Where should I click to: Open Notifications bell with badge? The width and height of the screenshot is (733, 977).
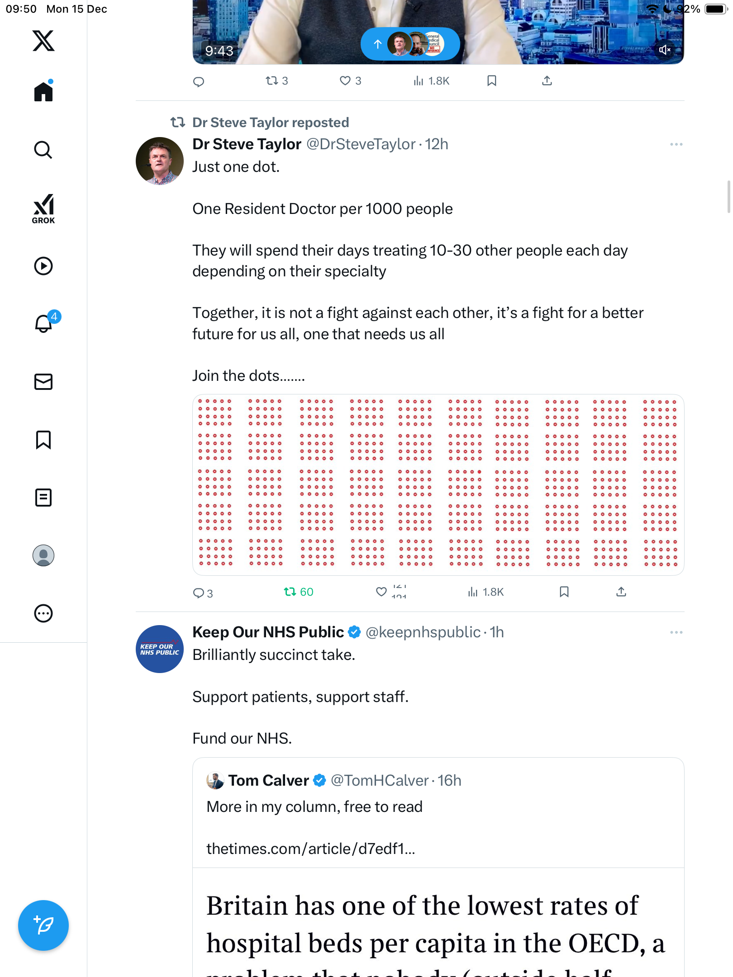pos(44,323)
